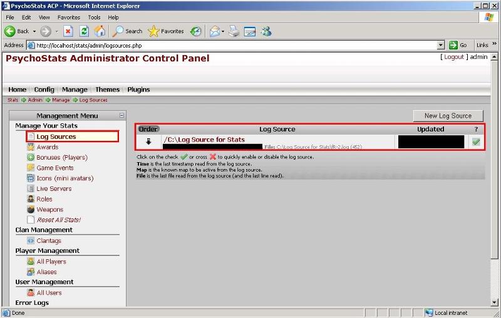Expand the Links toolbar chevron
The width and height of the screenshot is (501, 318).
click(x=495, y=44)
